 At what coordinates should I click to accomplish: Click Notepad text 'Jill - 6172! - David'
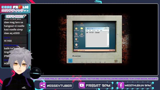[x=93, y=32]
